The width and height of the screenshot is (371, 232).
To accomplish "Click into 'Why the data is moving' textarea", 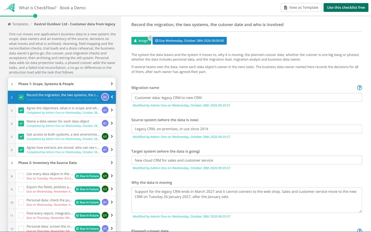I will point(247,200).
